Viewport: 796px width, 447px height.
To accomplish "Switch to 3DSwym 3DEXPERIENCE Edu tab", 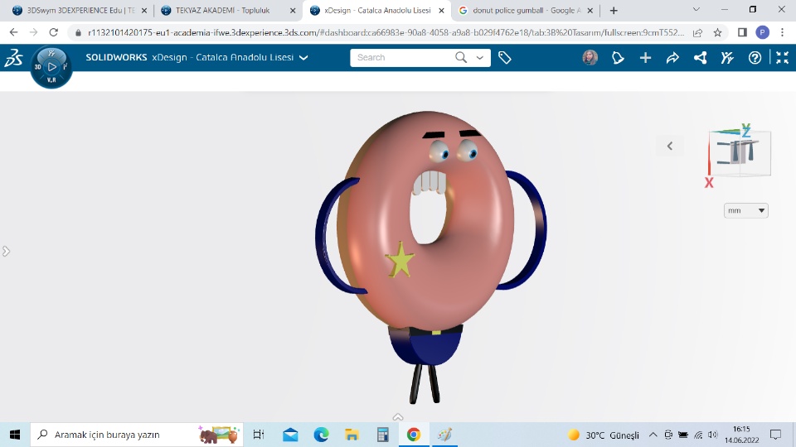I will [80, 10].
